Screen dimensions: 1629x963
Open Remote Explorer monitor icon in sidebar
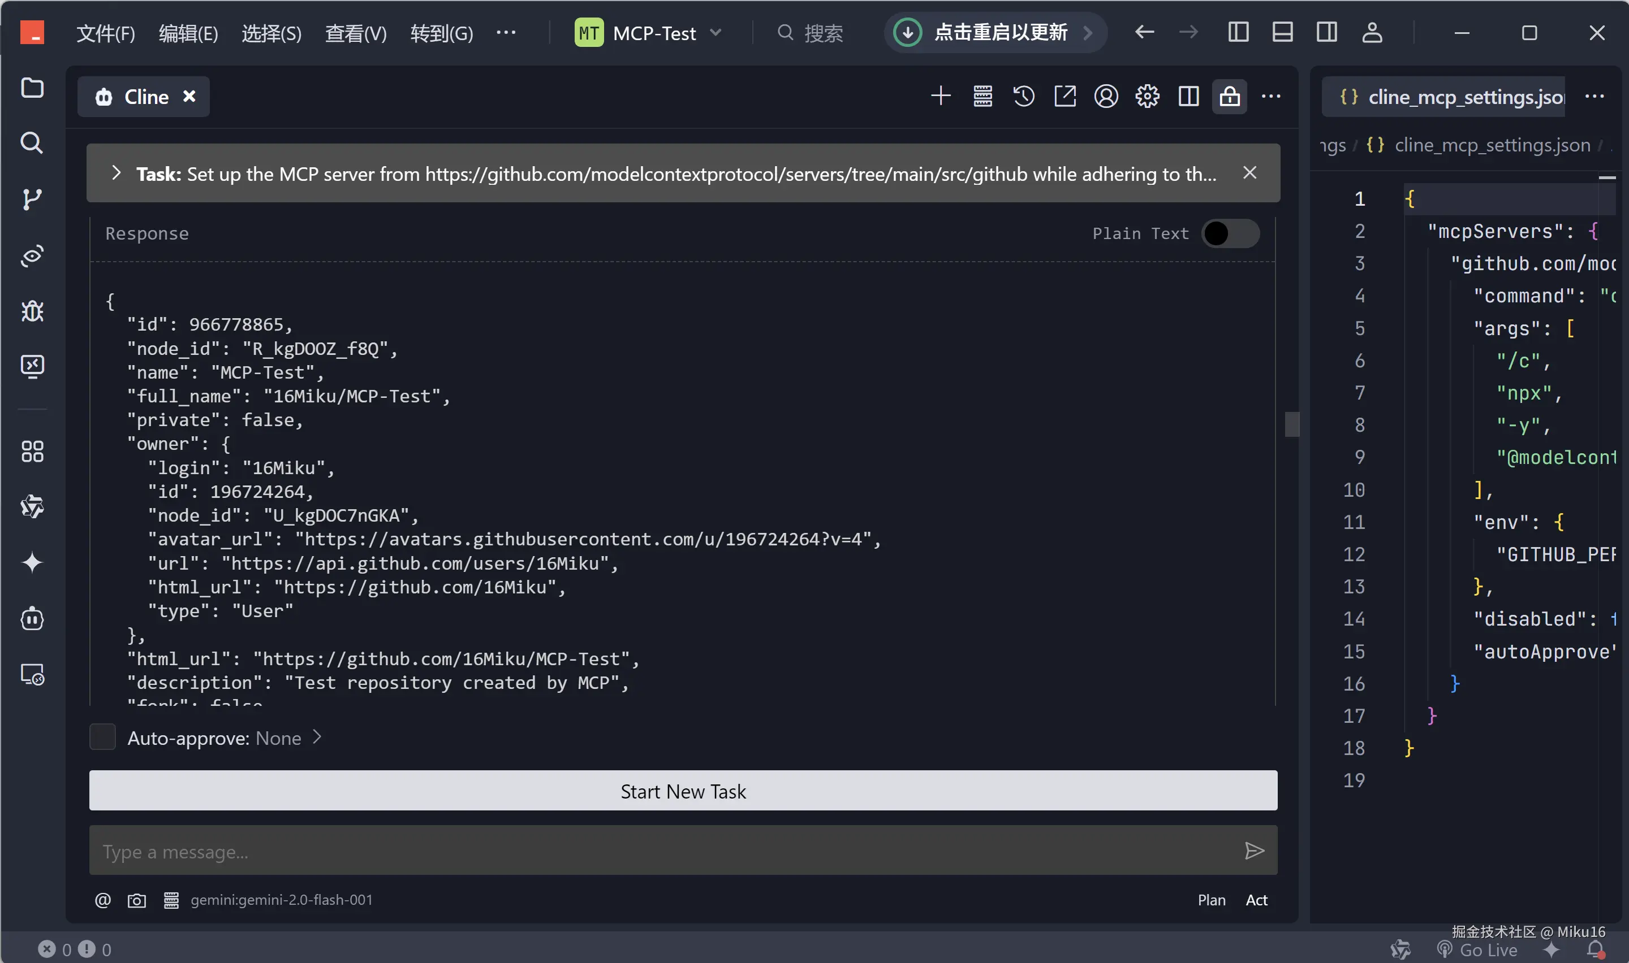[x=32, y=675]
